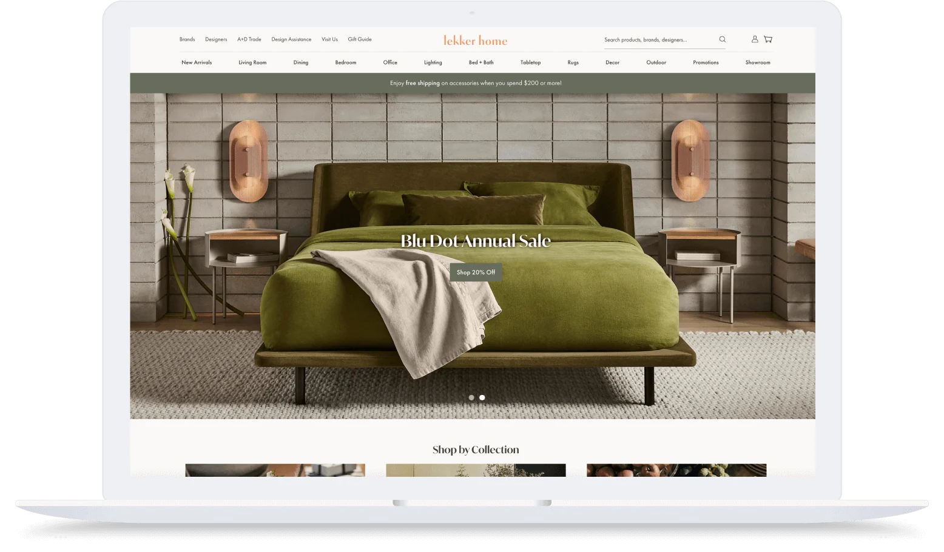Open the Rugs category
The height and width of the screenshot is (552, 944).
pyautogui.click(x=573, y=62)
